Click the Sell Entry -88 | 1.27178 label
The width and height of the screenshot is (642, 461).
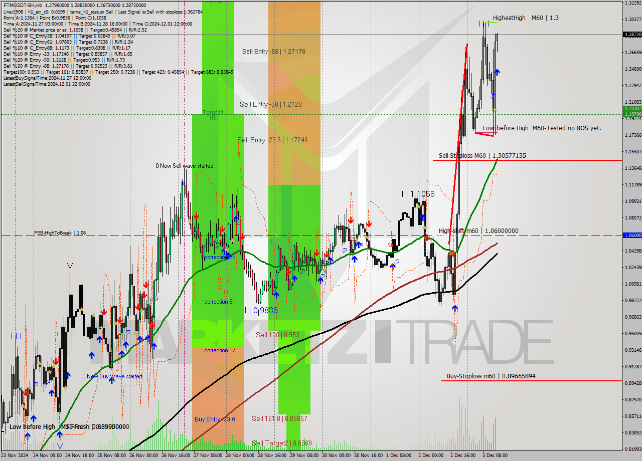273,51
